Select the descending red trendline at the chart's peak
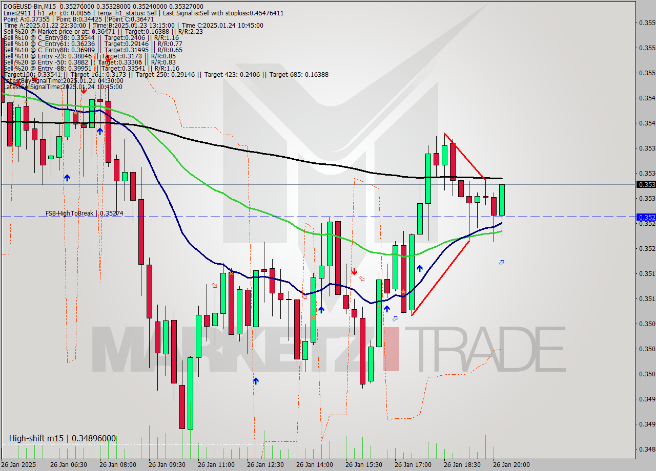Image resolution: width=656 pixels, height=471 pixels. pos(465,156)
